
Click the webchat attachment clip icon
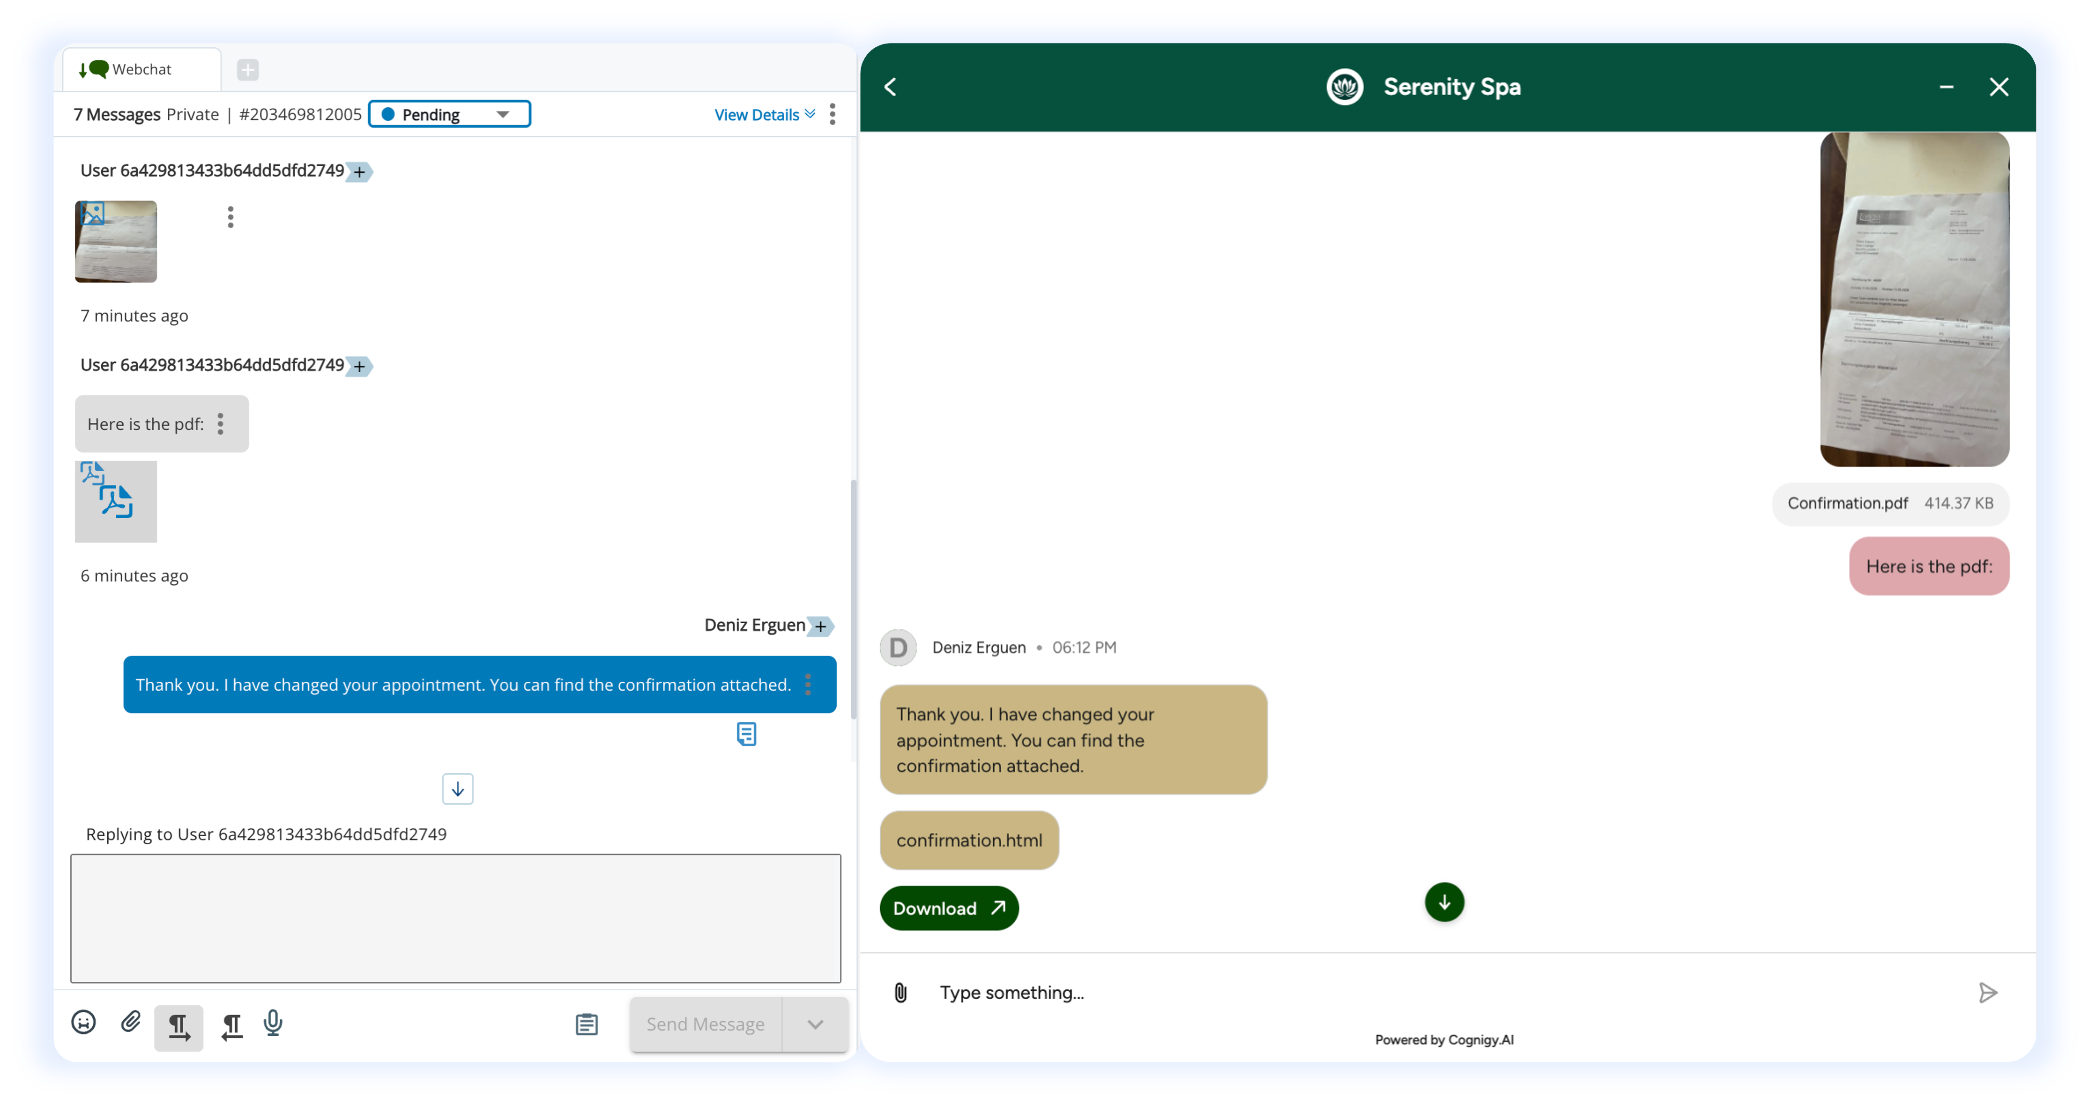pyautogui.click(x=900, y=992)
